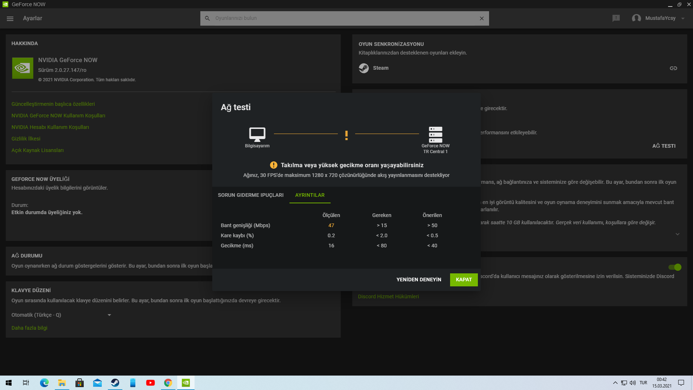Switch to Sorun Giderme İpuçları tab

250,195
